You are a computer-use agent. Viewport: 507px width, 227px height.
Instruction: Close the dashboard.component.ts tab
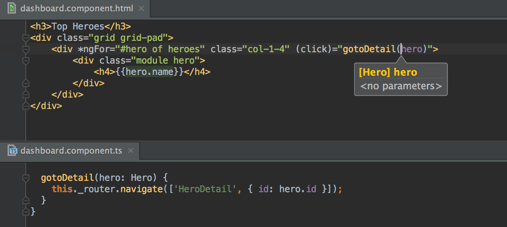coord(131,150)
